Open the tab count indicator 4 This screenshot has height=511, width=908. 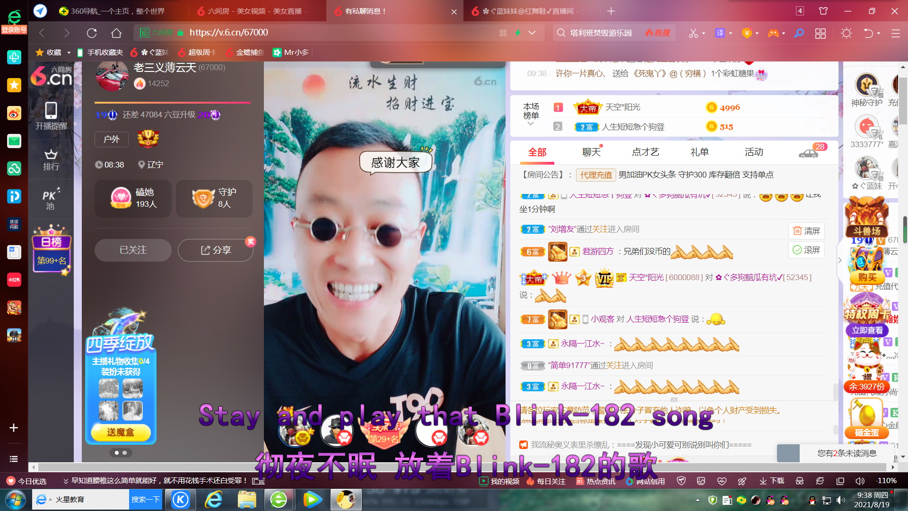(800, 11)
